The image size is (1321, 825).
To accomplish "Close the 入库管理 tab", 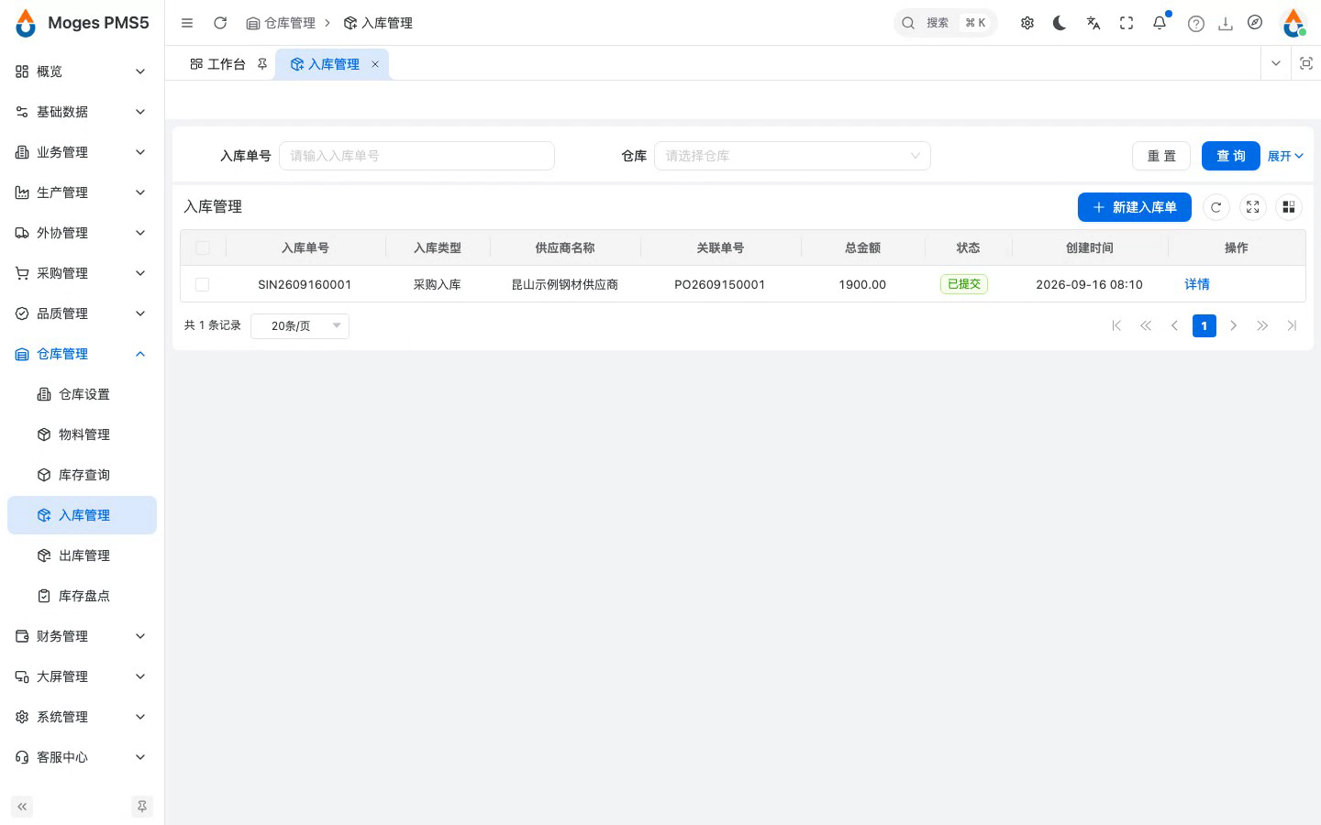I will [x=375, y=64].
